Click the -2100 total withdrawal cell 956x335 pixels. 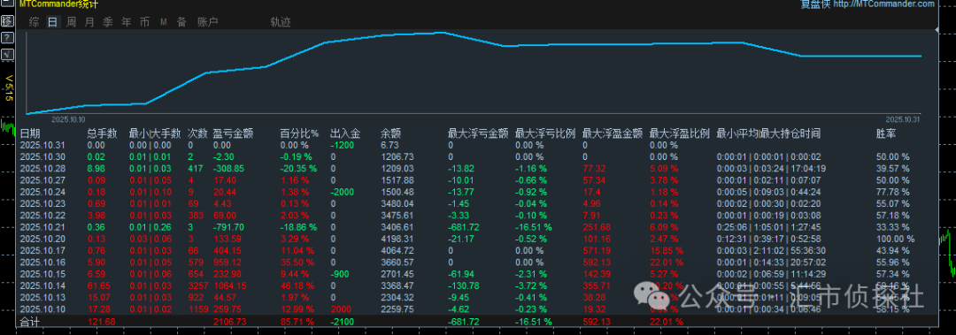point(342,322)
